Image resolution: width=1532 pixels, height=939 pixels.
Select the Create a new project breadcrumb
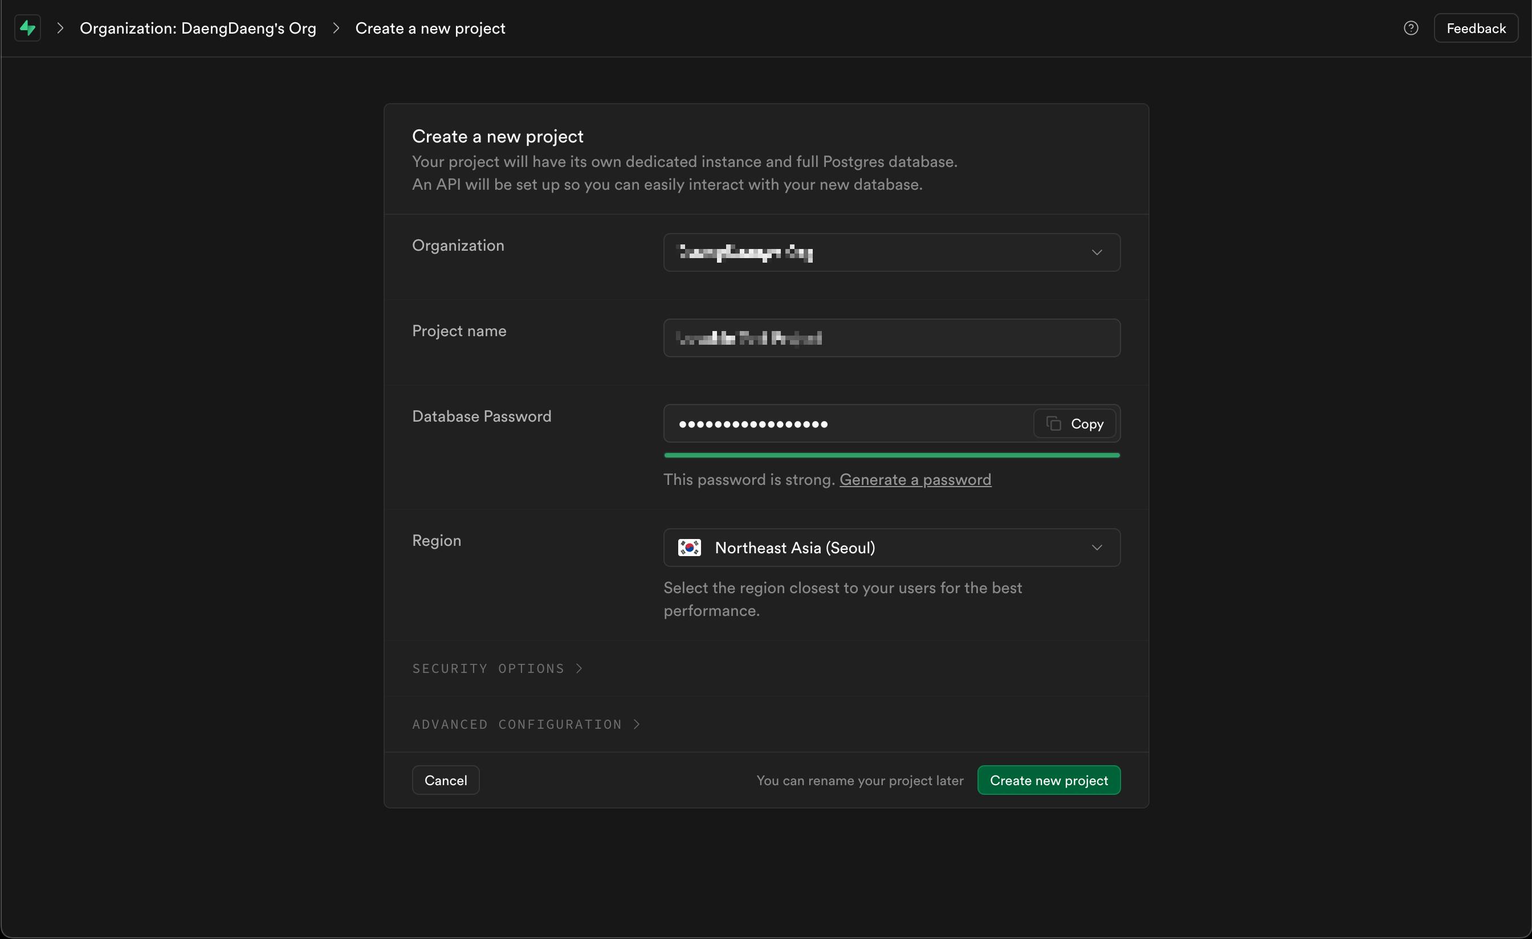tap(430, 28)
